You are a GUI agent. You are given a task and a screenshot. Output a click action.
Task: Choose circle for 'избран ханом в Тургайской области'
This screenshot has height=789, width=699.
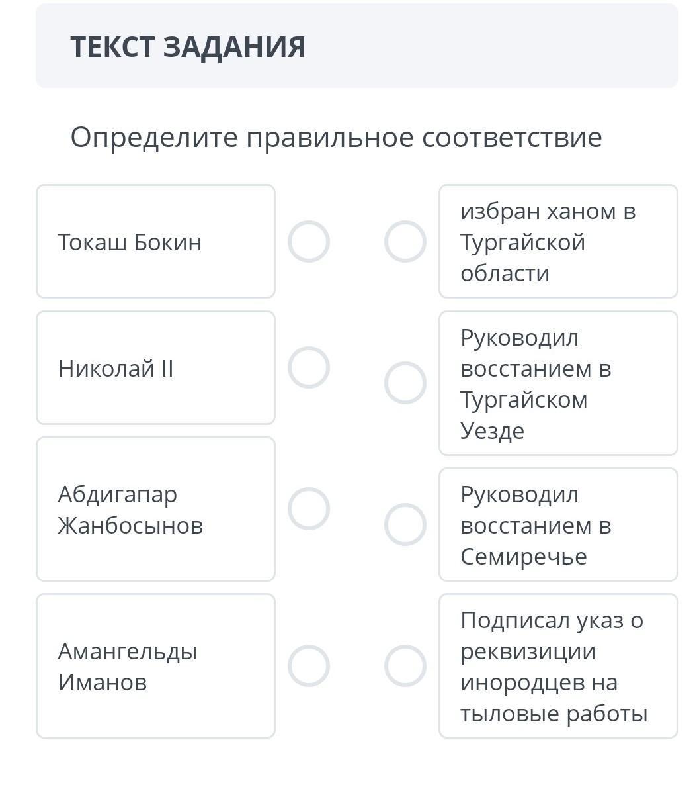(405, 242)
